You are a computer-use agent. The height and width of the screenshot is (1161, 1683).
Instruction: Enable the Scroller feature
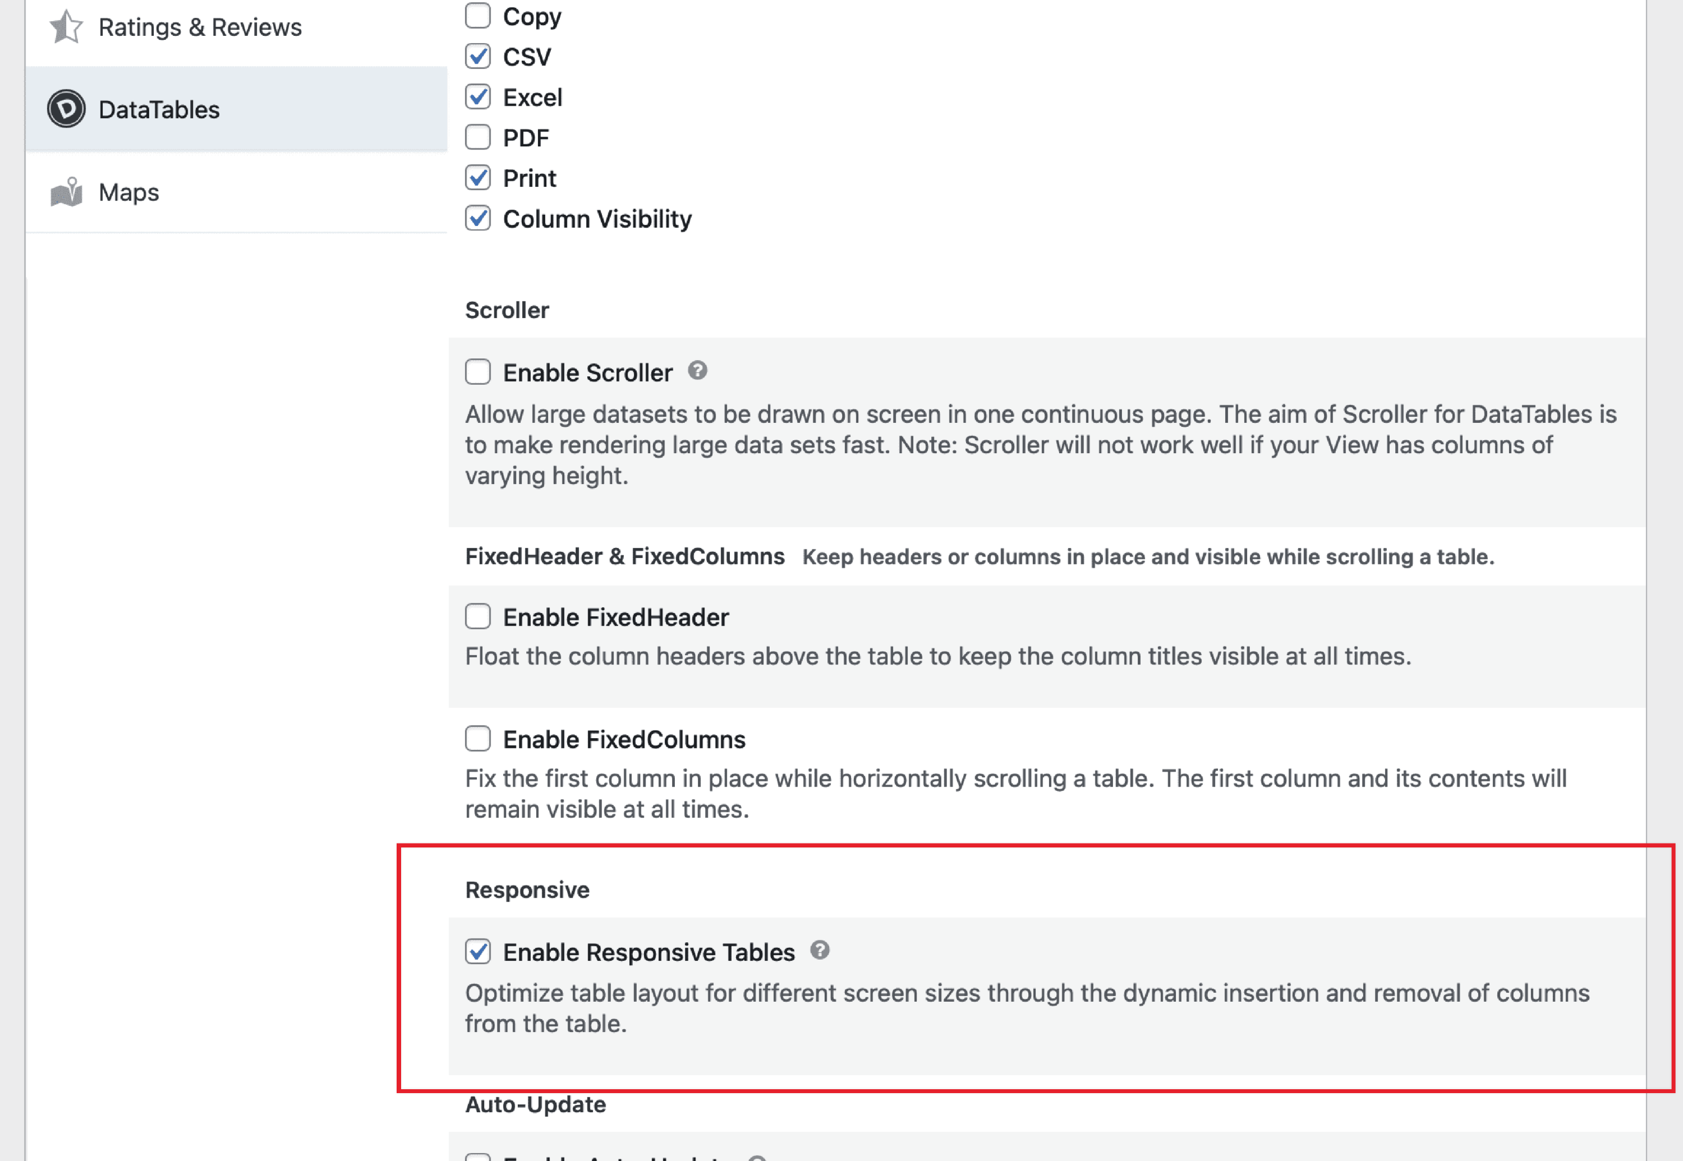[x=478, y=372]
